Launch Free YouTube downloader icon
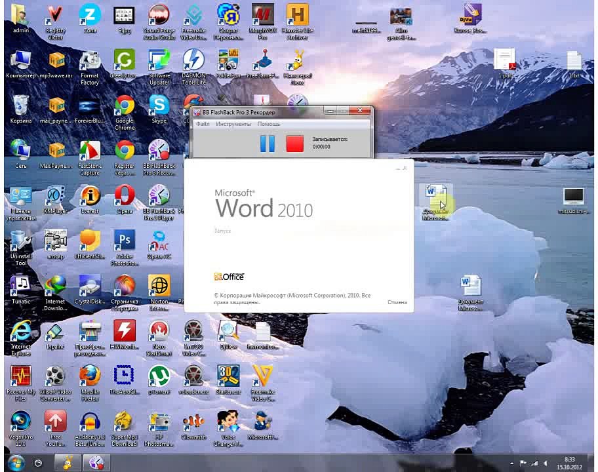 [55, 429]
